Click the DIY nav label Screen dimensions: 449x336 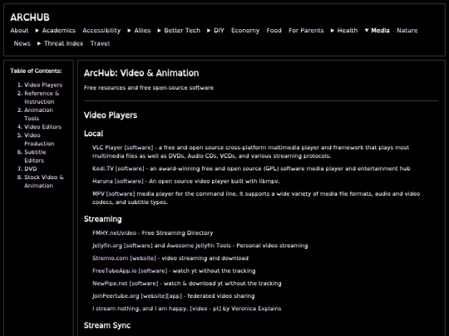(219, 31)
